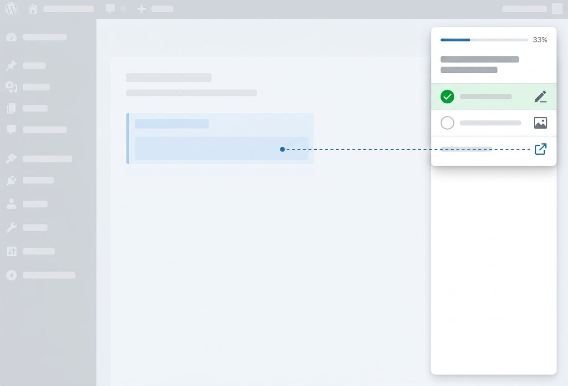Image resolution: width=568 pixels, height=386 pixels.
Task: Open Pages sidebar icon
Action: [x=11, y=108]
